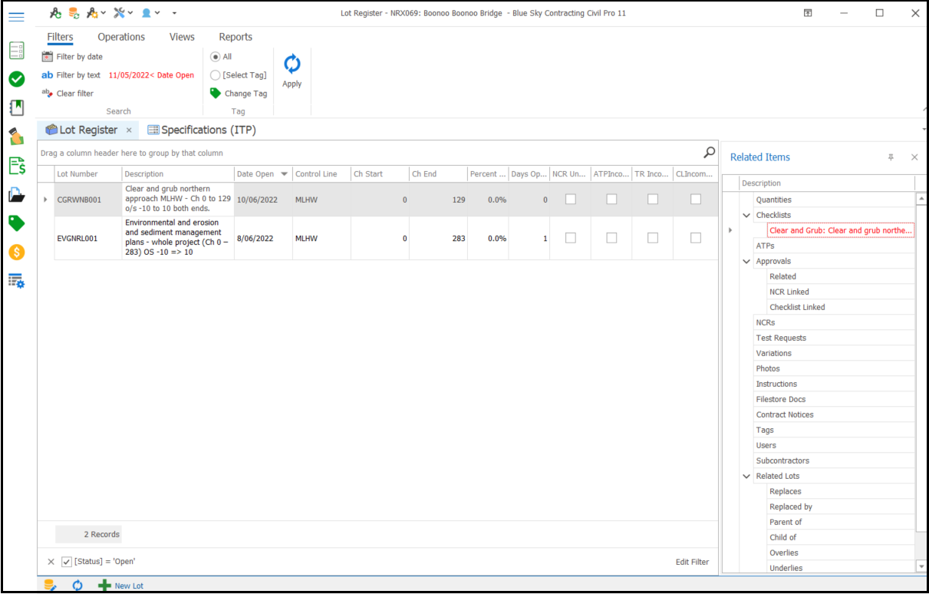Viewport: 929px width, 594px height.
Task: Open the user profile dropdown arrow
Action: [157, 13]
